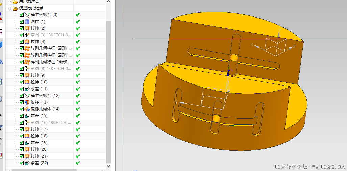347x171 pixels.
Task: Uncheck the checkbox for 拉伸 (9)
Action: tap(22, 75)
